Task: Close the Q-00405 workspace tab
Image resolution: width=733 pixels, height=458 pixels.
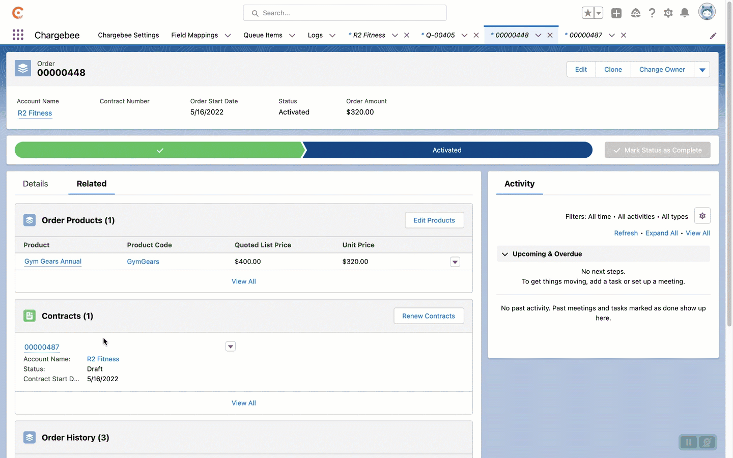Action: (x=476, y=35)
